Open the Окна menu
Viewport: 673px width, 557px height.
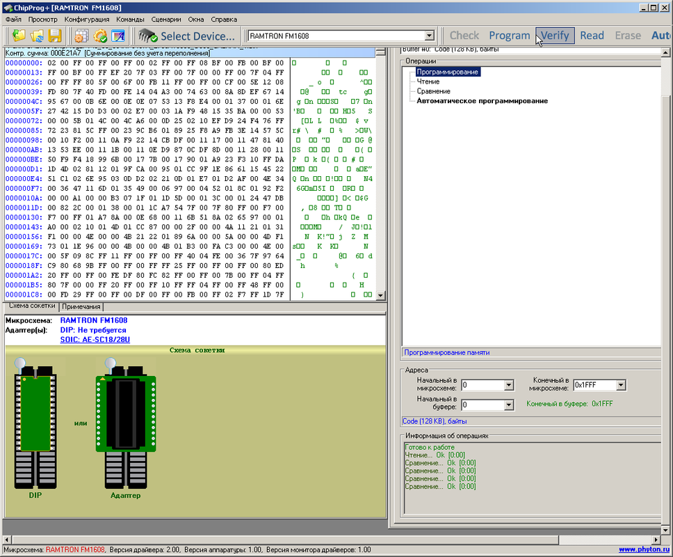196,19
